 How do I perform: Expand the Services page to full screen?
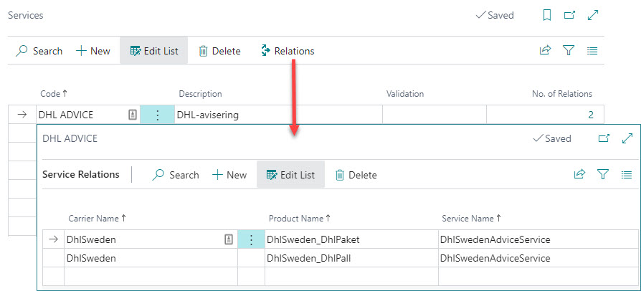pyautogui.click(x=593, y=16)
